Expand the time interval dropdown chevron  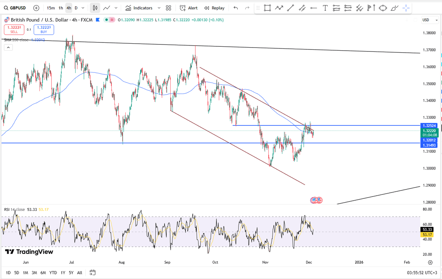[x=83, y=8]
